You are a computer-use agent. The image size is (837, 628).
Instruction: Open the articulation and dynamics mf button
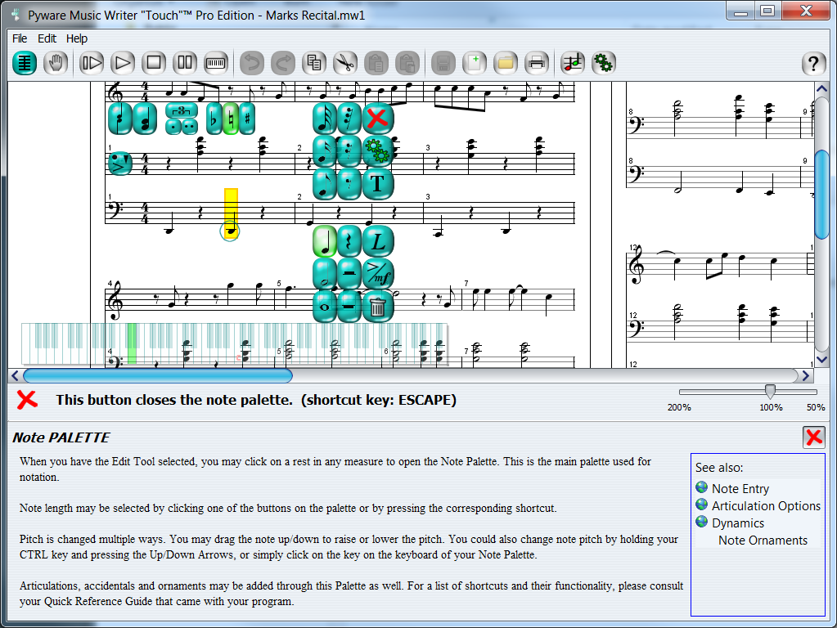pyautogui.click(x=376, y=274)
